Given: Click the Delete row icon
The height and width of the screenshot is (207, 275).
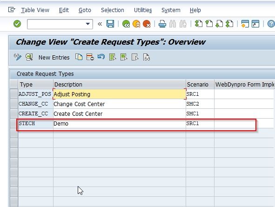Looking at the screenshot, I should pyautogui.click(x=90, y=57).
